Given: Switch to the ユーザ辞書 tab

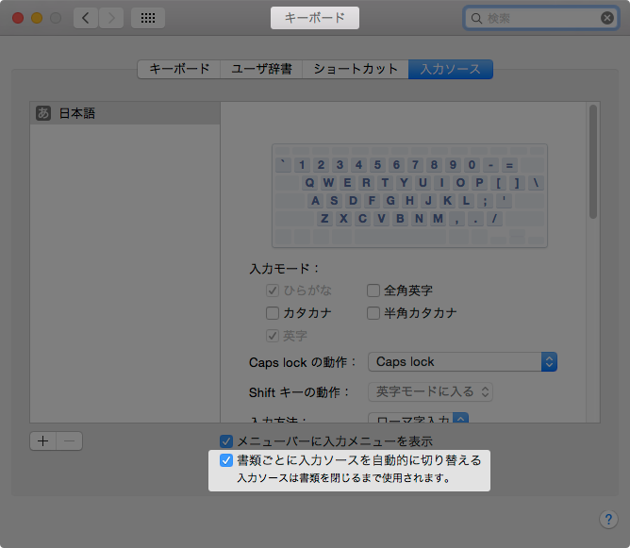Looking at the screenshot, I should click(261, 69).
